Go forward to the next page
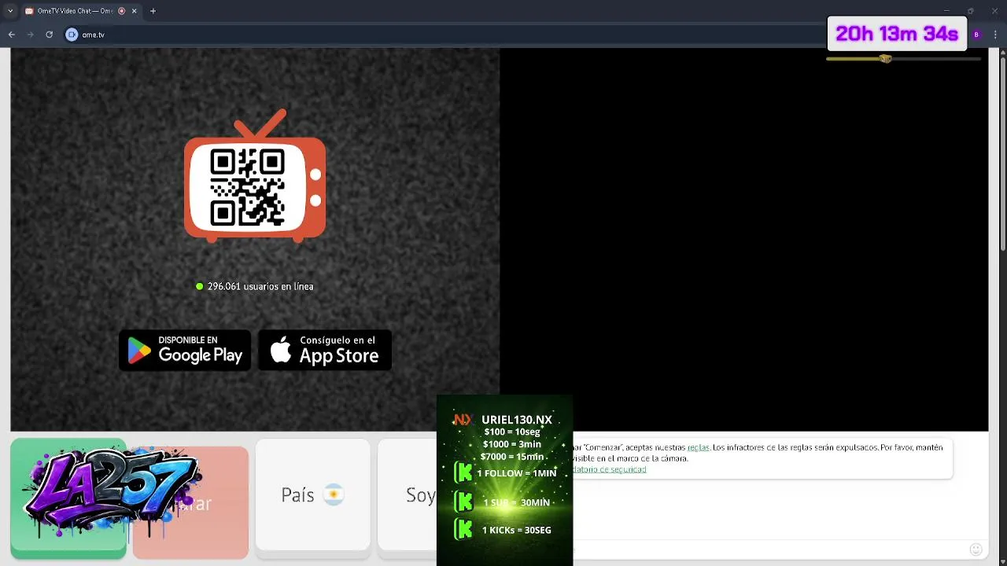The image size is (1007, 566). [x=30, y=35]
